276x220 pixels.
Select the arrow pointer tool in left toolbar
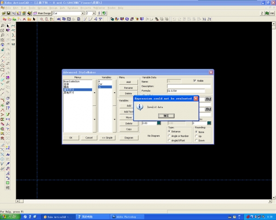point(8,25)
